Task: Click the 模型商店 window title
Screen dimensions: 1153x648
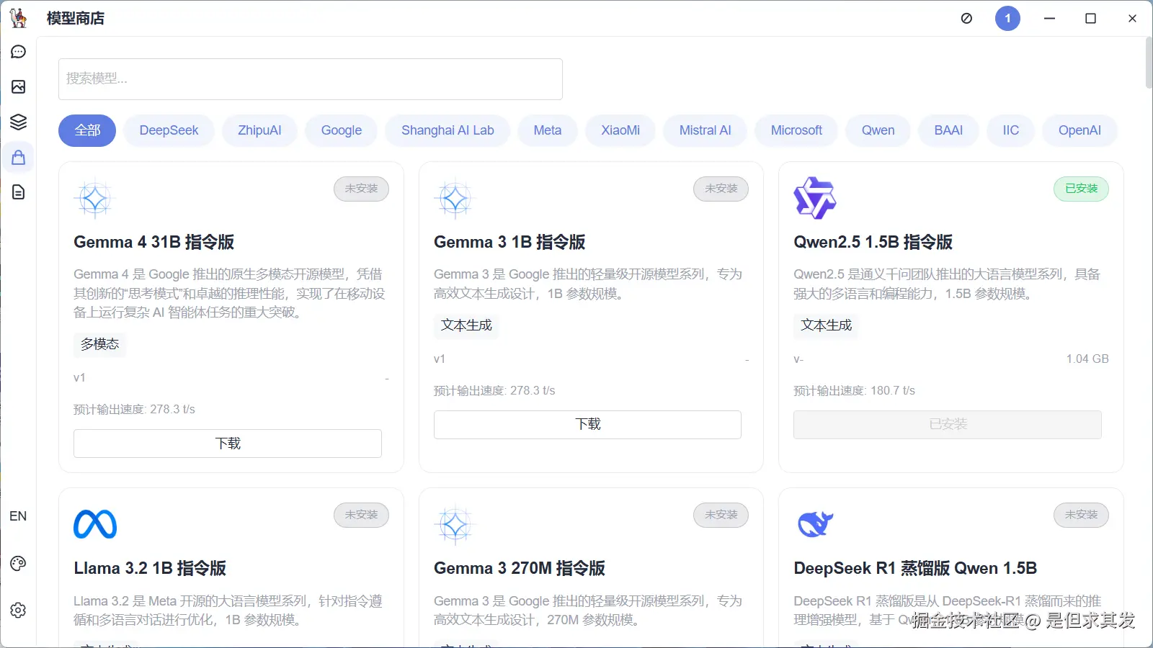Action: [76, 18]
